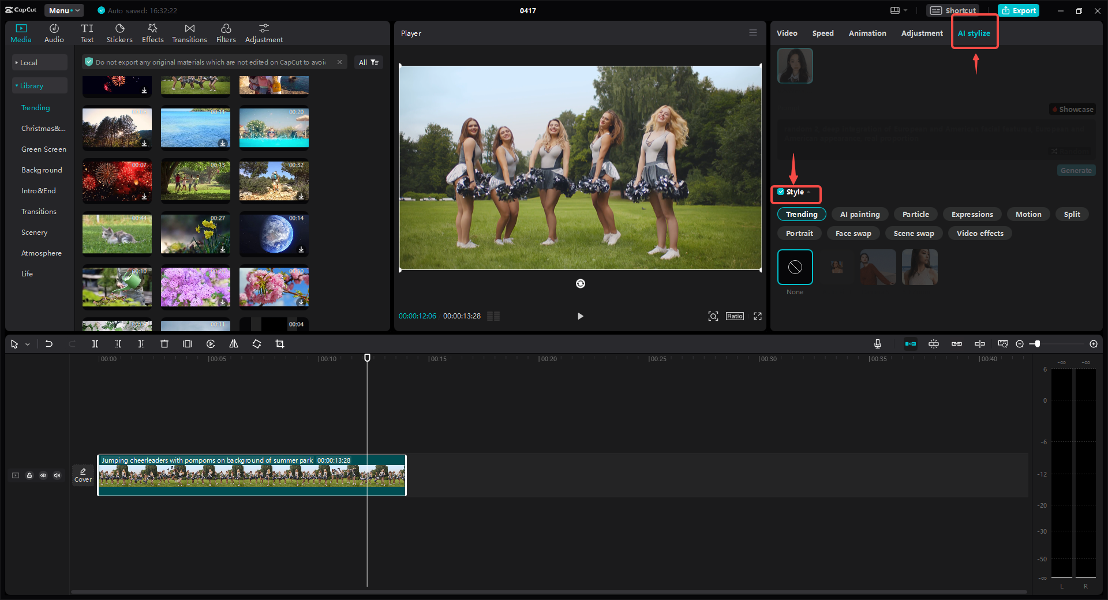The image size is (1108, 600).
Task: Click the crop tool in timeline toolbar
Action: (x=280, y=344)
